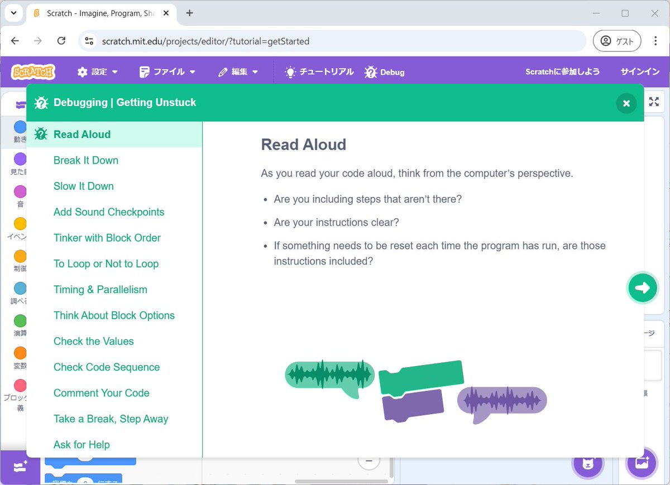Click the choose sprite cat button
Image resolution: width=670 pixels, height=485 pixels.
tap(588, 464)
